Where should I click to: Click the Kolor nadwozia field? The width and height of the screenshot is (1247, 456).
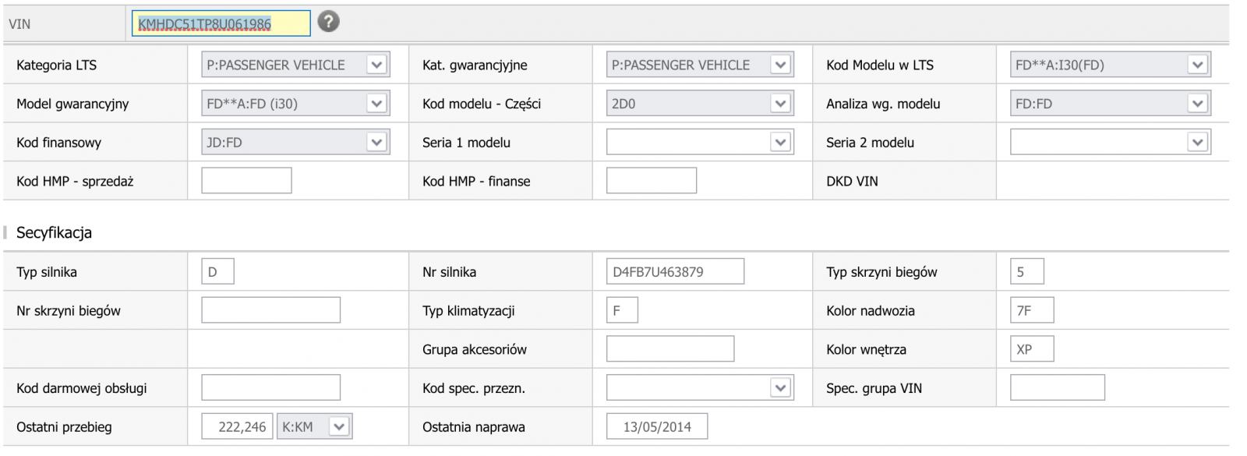1031,310
